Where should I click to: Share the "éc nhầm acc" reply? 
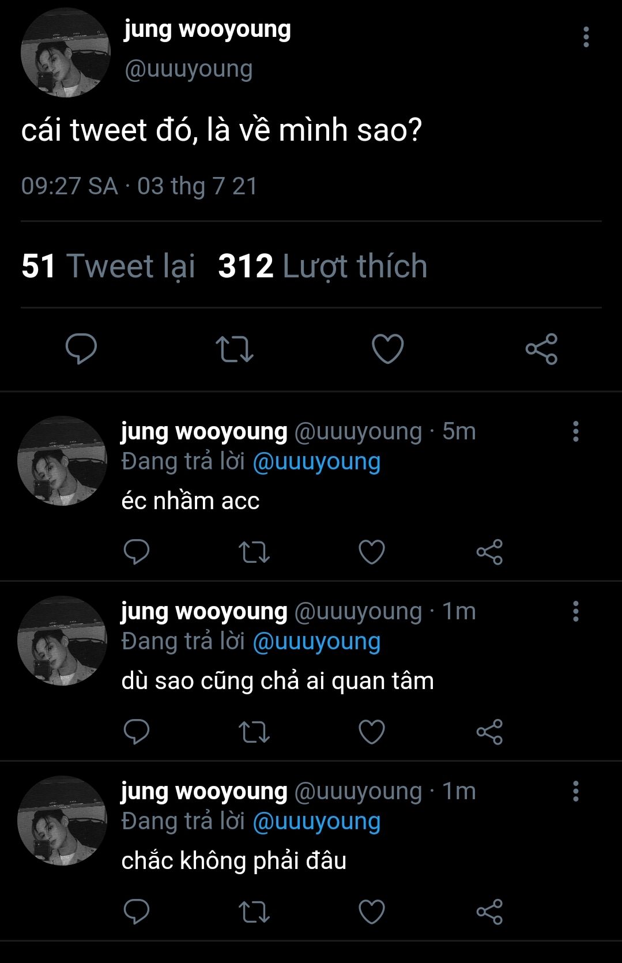pos(489,552)
